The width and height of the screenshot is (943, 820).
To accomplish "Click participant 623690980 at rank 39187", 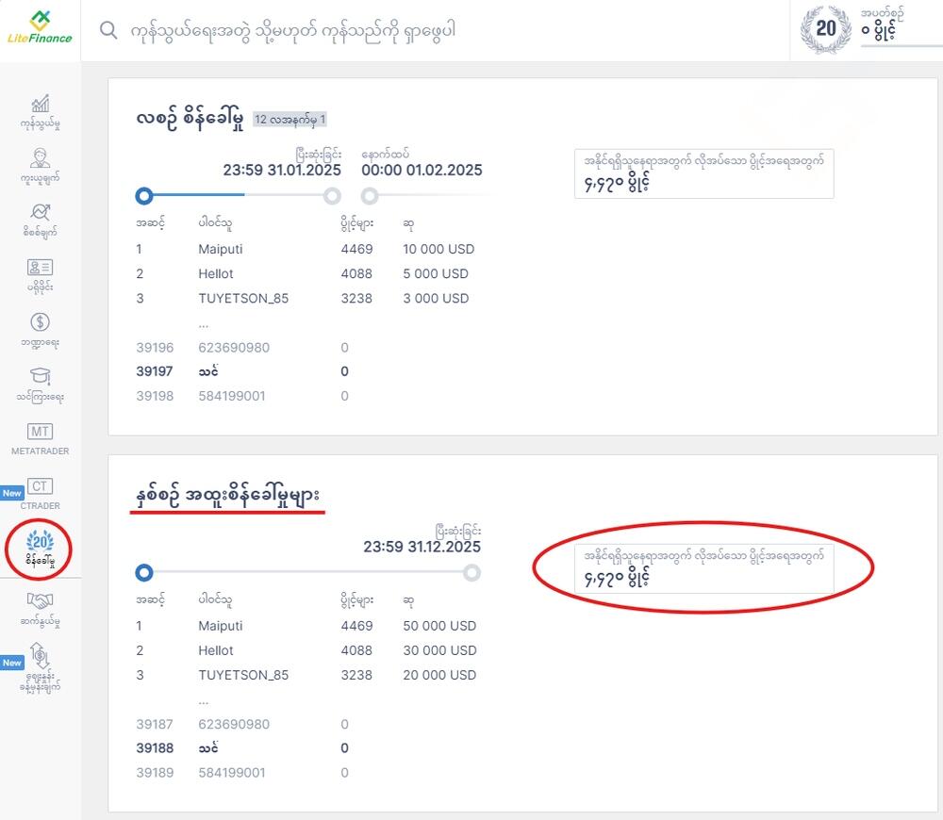I will coord(233,725).
